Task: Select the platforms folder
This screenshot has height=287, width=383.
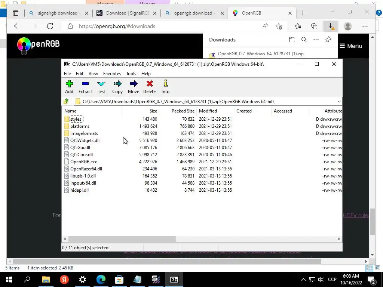Action: click(x=80, y=126)
